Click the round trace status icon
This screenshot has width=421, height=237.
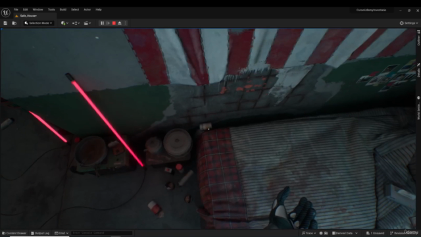[x=321, y=233]
